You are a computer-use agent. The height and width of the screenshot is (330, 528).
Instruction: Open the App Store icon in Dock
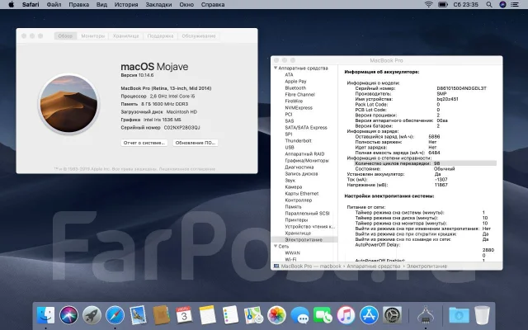[x=369, y=315]
